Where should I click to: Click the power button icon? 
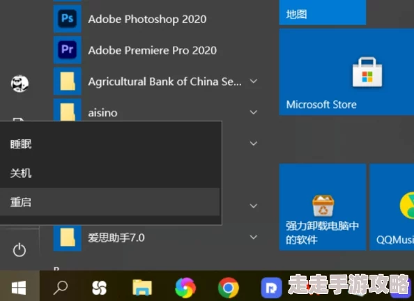pos(20,250)
